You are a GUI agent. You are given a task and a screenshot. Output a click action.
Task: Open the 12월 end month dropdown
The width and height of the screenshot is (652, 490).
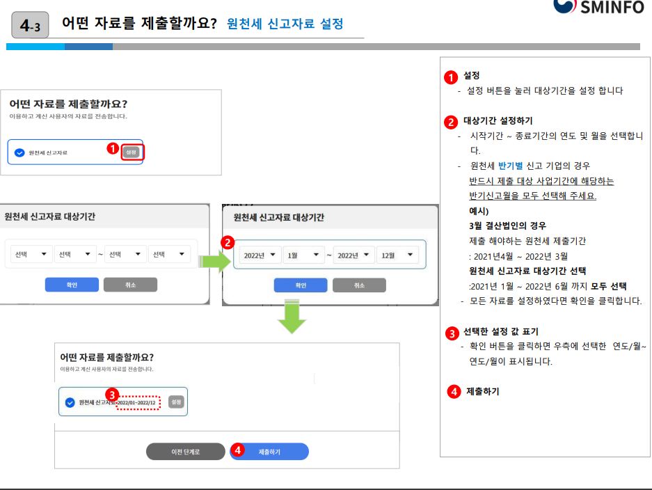pyautogui.click(x=398, y=254)
